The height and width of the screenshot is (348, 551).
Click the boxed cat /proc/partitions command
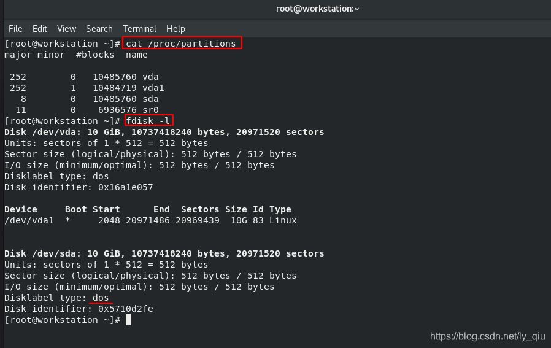(x=181, y=44)
